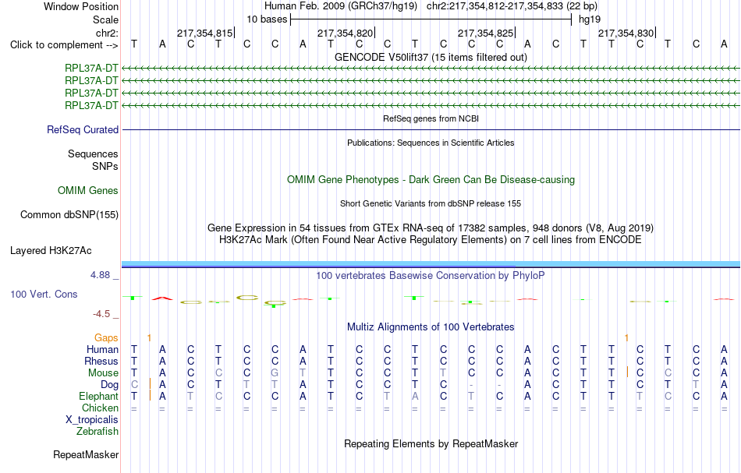Click the 217,354,825 position marker
The image size is (741, 473).
[x=486, y=33]
